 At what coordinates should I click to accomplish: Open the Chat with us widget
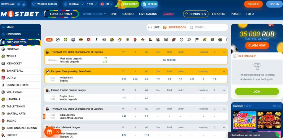[255, 135]
